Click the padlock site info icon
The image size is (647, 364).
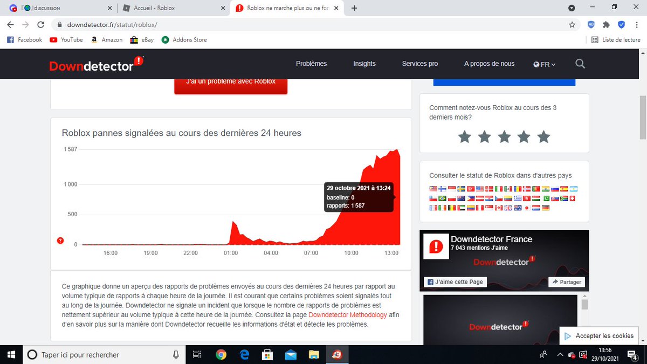coord(59,25)
